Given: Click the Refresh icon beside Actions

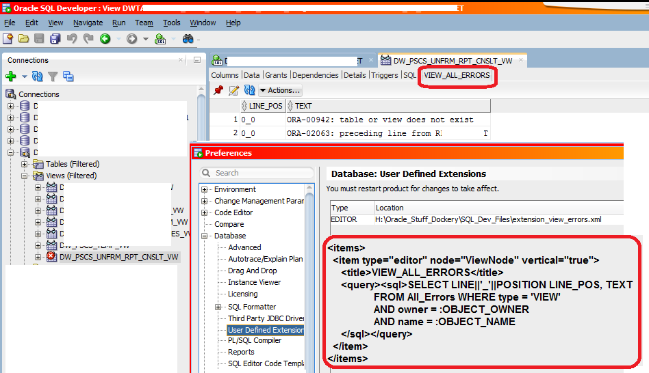Looking at the screenshot, I should pyautogui.click(x=250, y=90).
